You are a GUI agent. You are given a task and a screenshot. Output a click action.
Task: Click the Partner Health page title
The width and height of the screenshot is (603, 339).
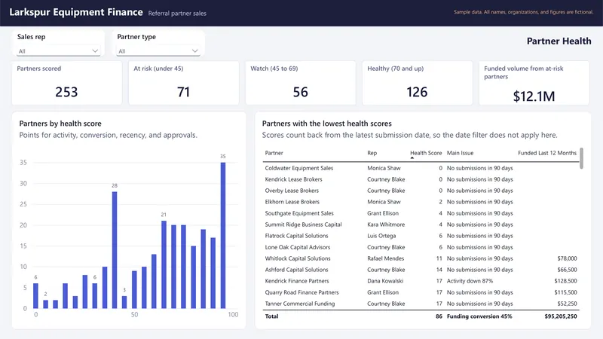(559, 41)
